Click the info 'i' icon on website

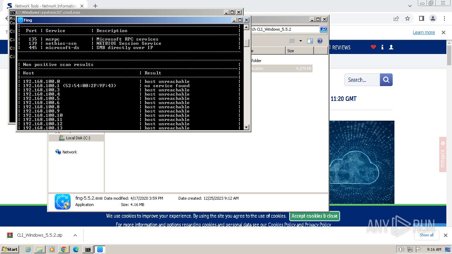382,47
